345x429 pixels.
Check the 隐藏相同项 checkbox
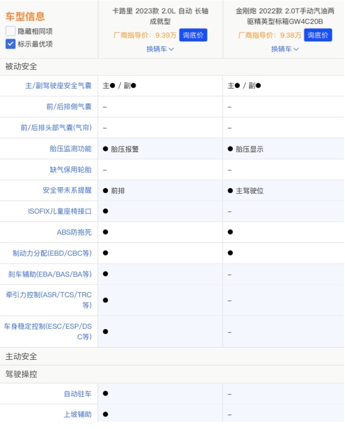10,31
